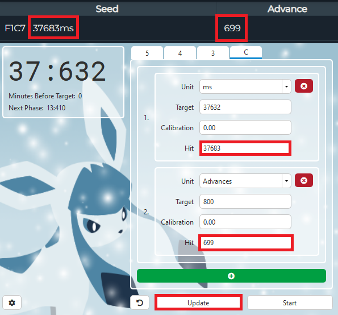
Task: Focus the Target field containing 800
Action: (x=245, y=201)
